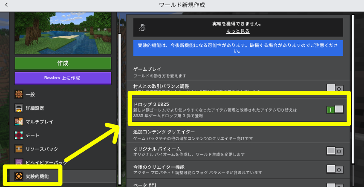Click the ビヘイビアーパック icon
The width and height of the screenshot is (364, 187).
tap(19, 162)
